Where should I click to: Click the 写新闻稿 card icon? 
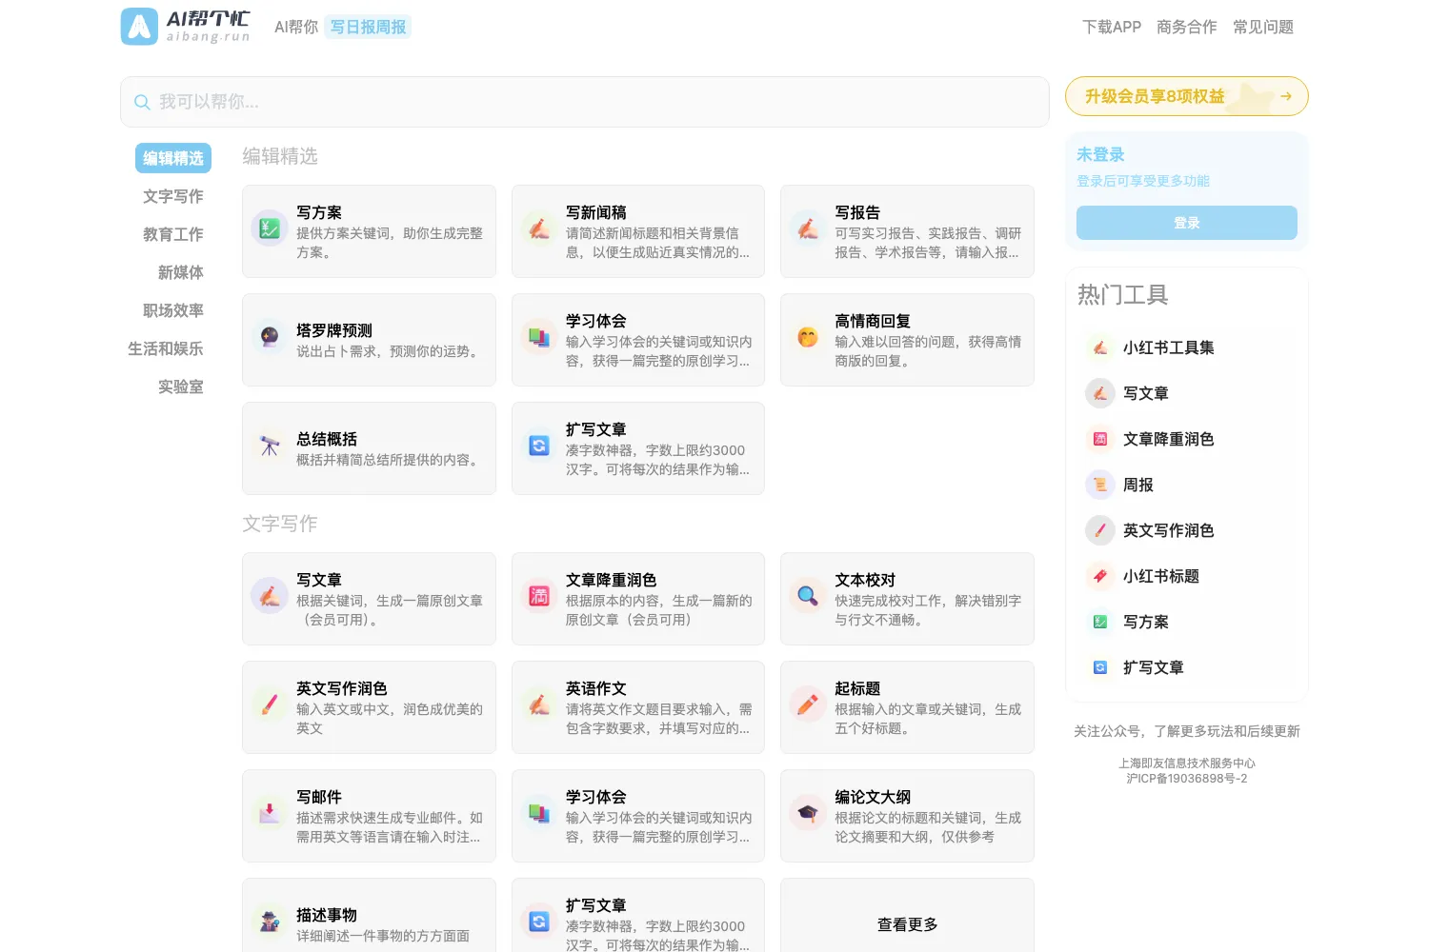[x=539, y=228]
